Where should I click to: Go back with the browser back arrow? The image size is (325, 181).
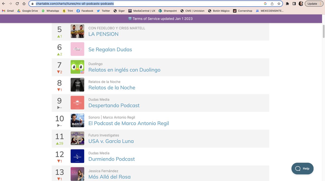point(4,4)
